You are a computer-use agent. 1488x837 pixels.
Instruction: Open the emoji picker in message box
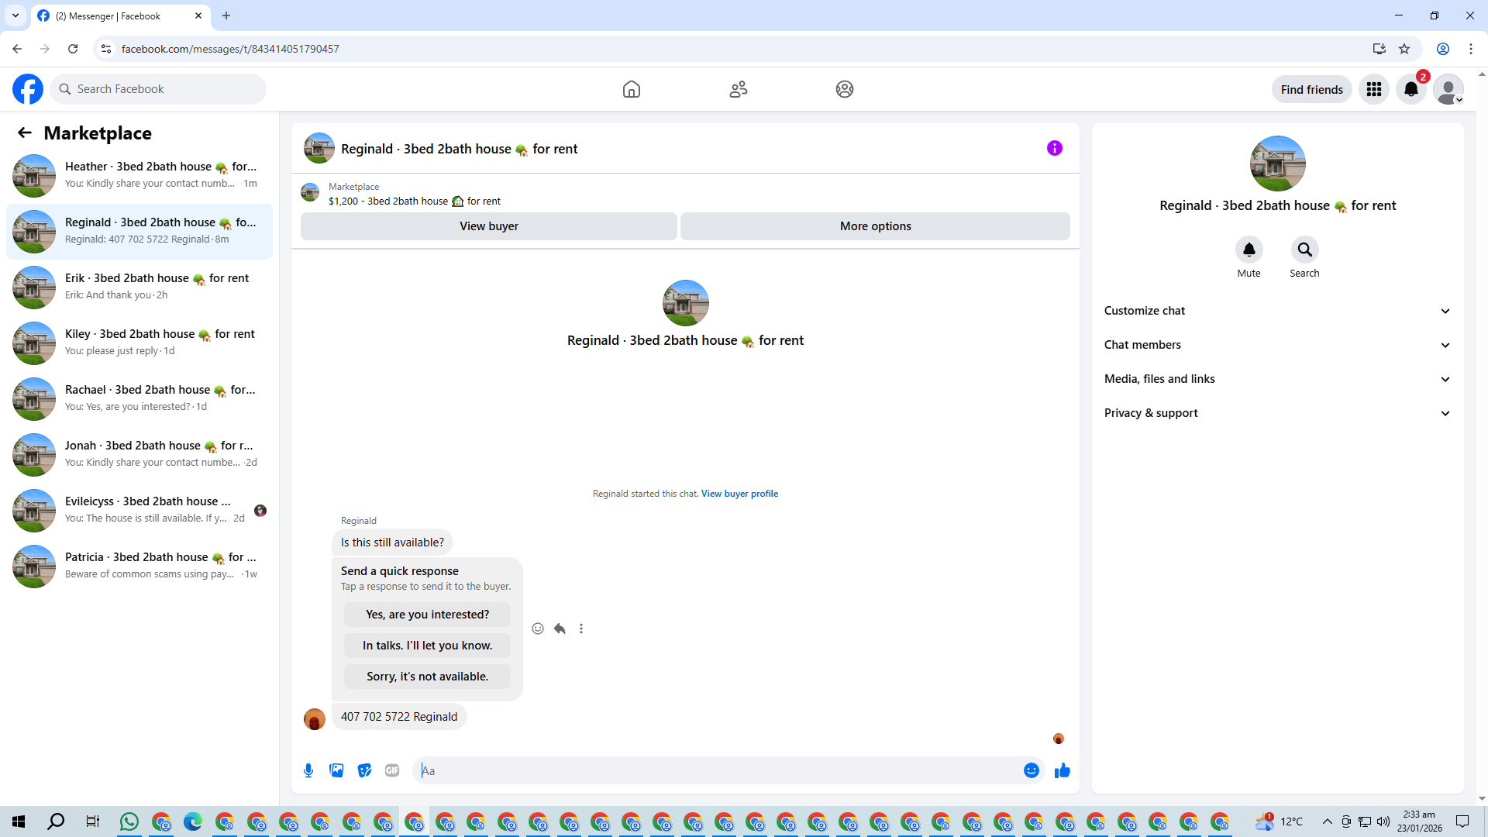1032,770
